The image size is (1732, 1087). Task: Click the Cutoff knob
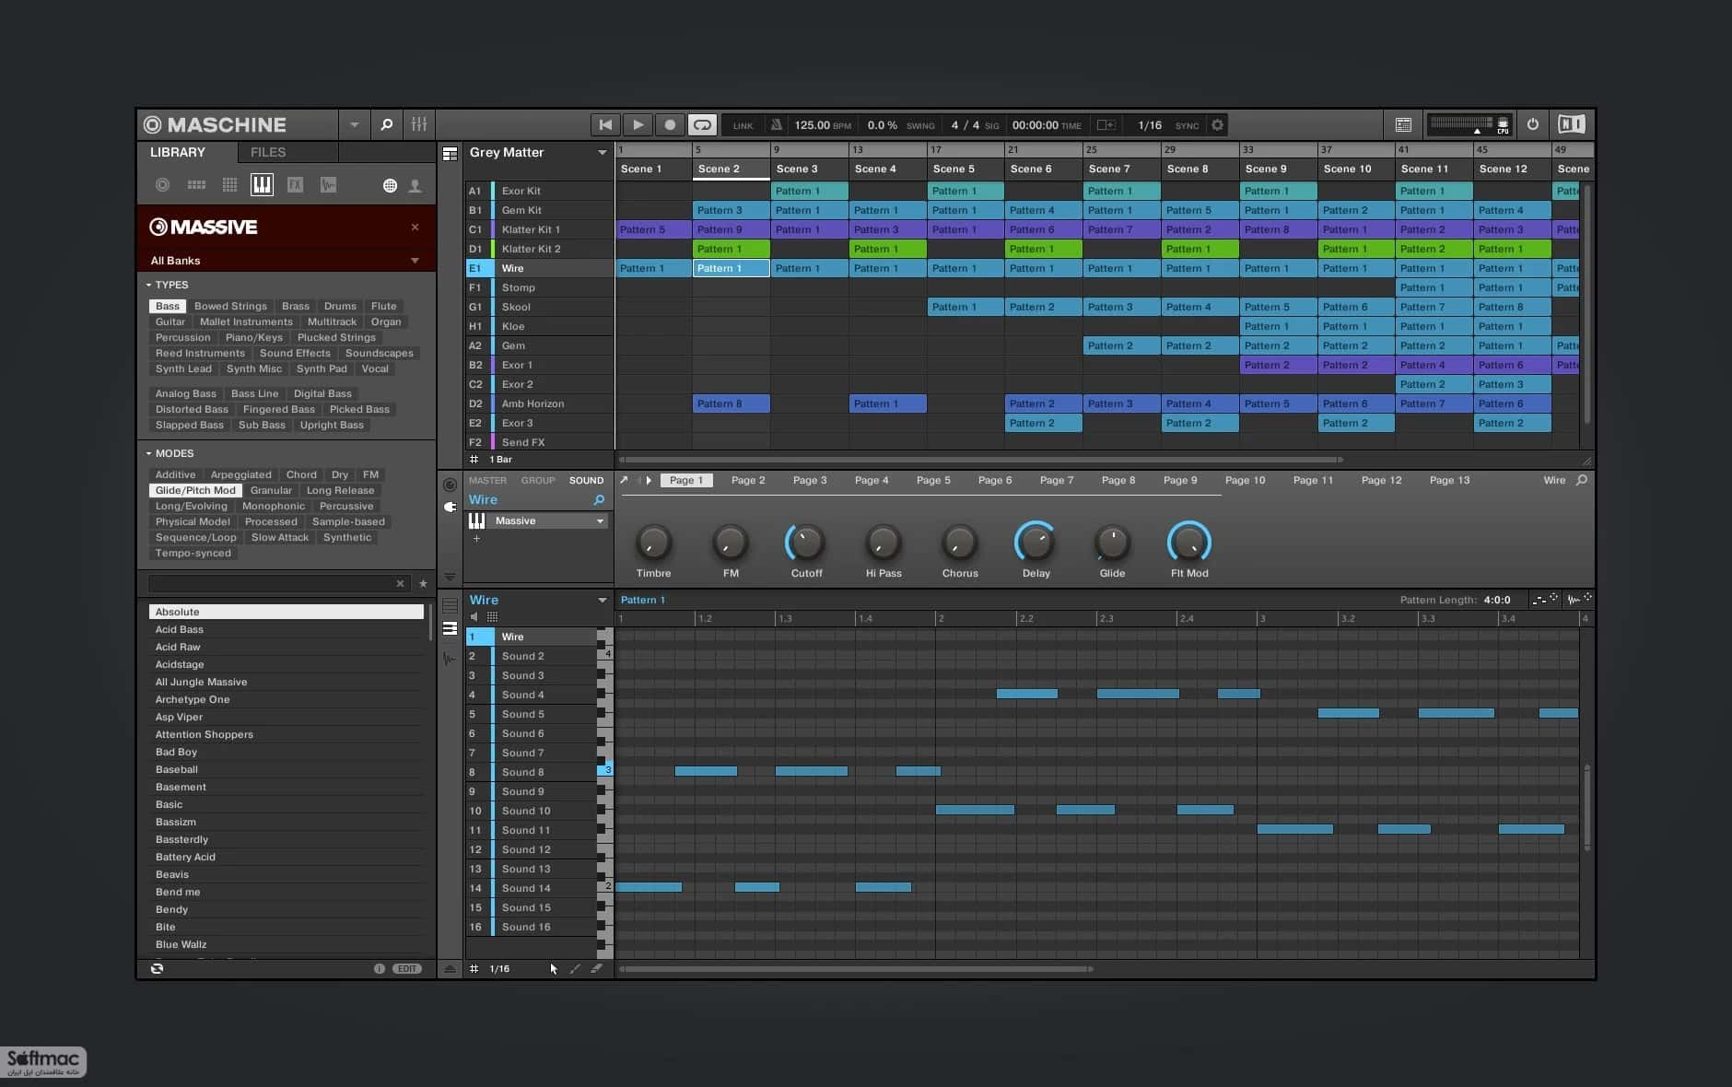pyautogui.click(x=806, y=543)
